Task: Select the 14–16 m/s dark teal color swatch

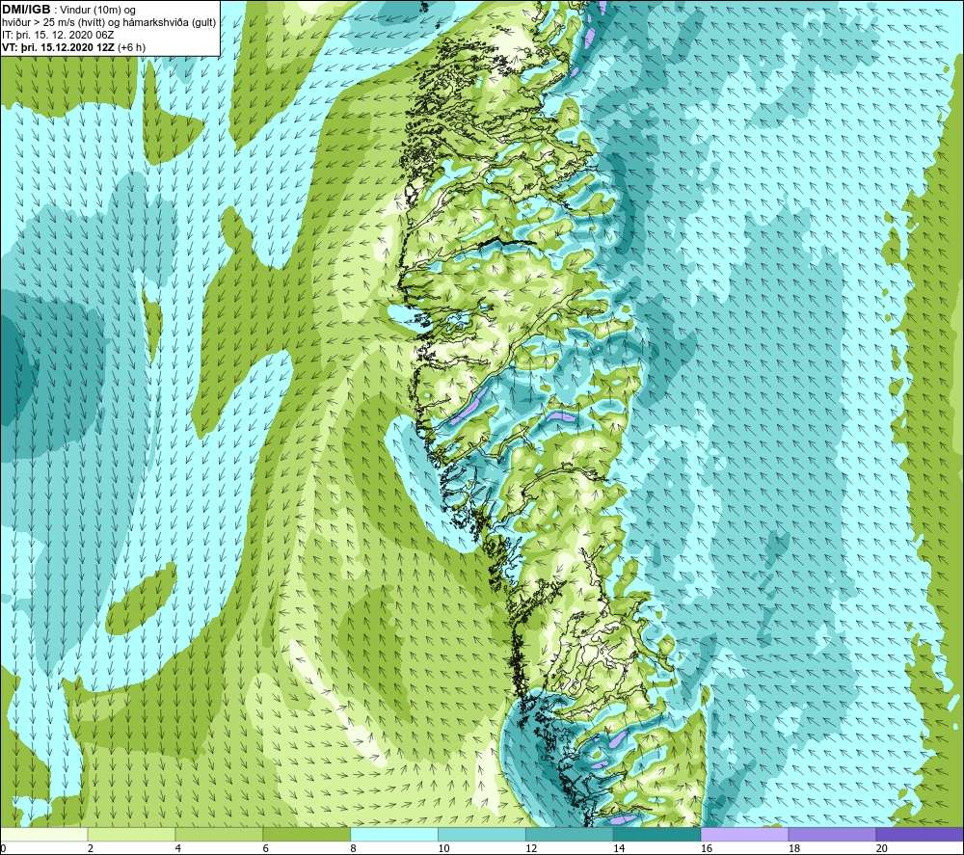Action: coord(656,834)
